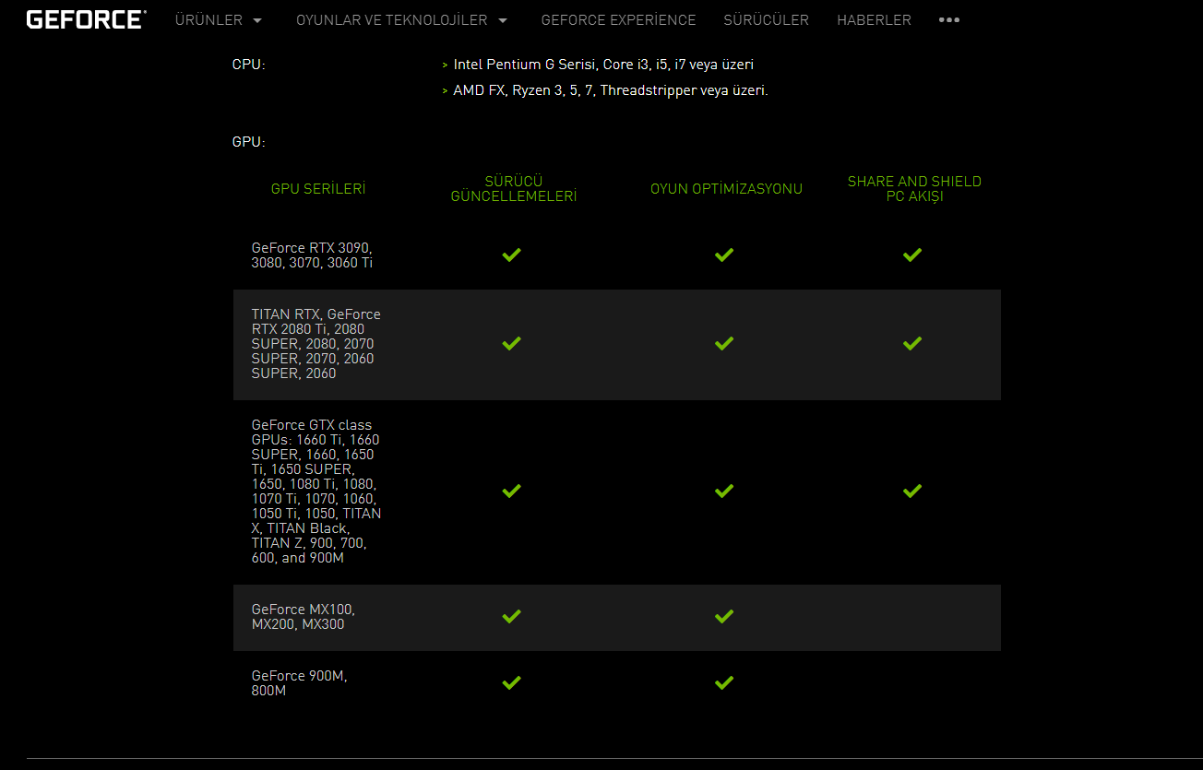Expand the OYUNLAR VE TEKNOLOJİLER dropdown

pyautogui.click(x=402, y=20)
